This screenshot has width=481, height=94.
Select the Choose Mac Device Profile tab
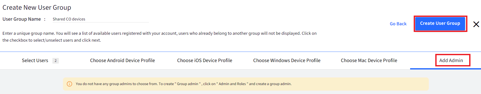[369, 61]
